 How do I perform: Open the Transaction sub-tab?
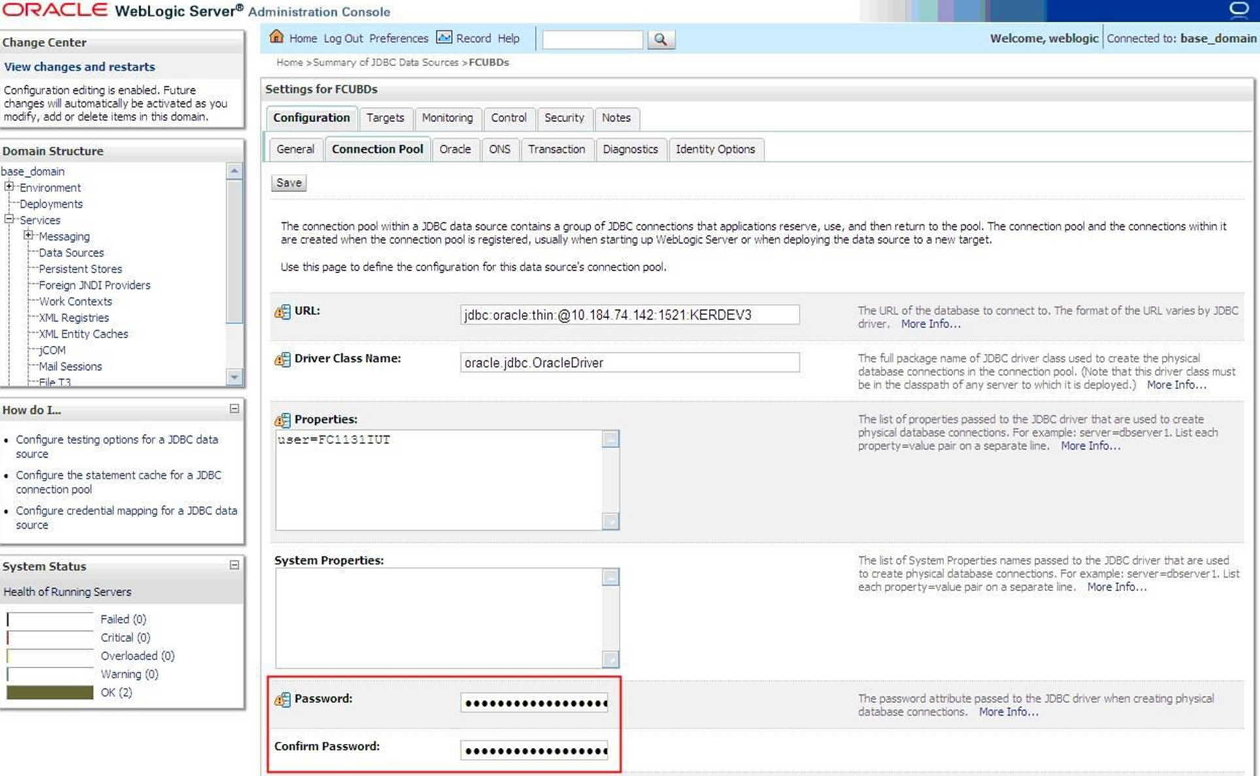[556, 149]
